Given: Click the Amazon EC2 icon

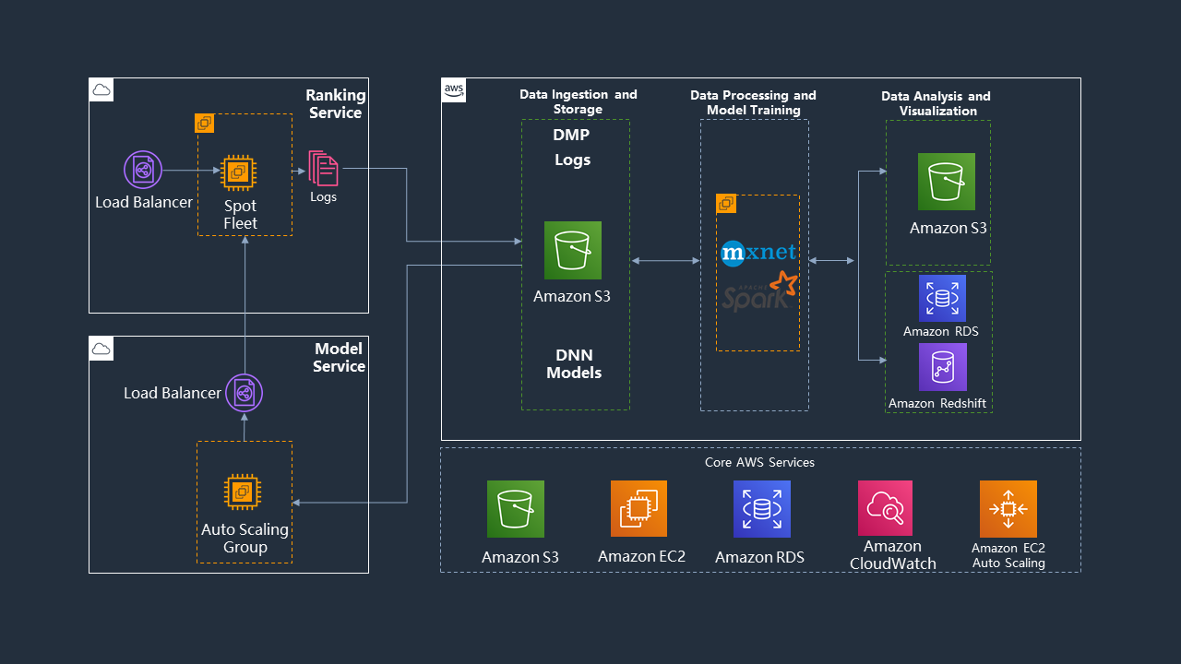Looking at the screenshot, I should click(638, 508).
